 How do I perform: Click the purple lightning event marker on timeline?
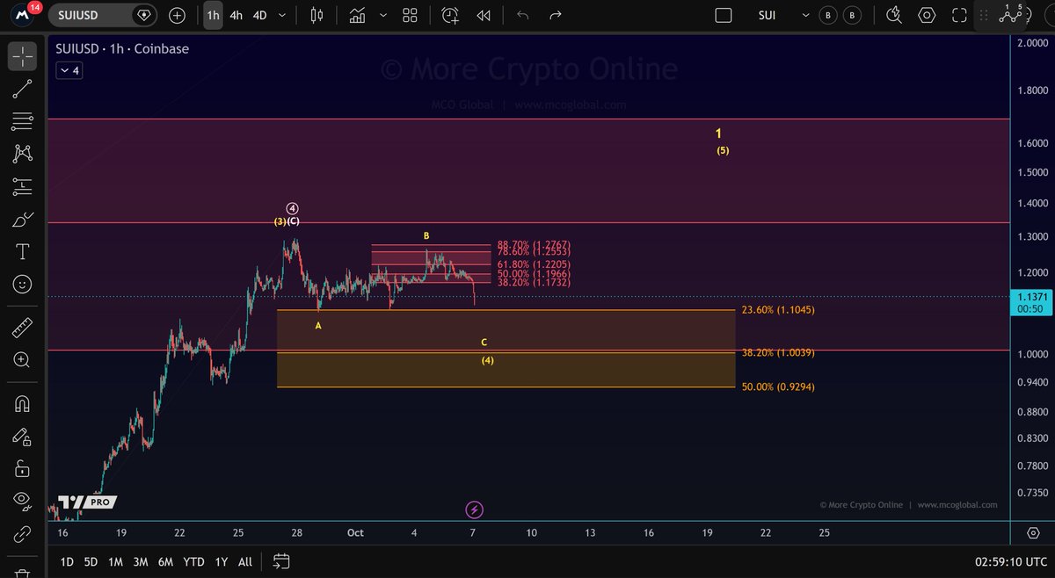(x=474, y=509)
